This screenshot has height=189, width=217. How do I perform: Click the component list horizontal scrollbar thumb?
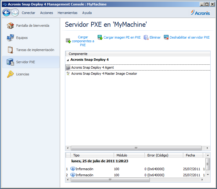pos(136,148)
